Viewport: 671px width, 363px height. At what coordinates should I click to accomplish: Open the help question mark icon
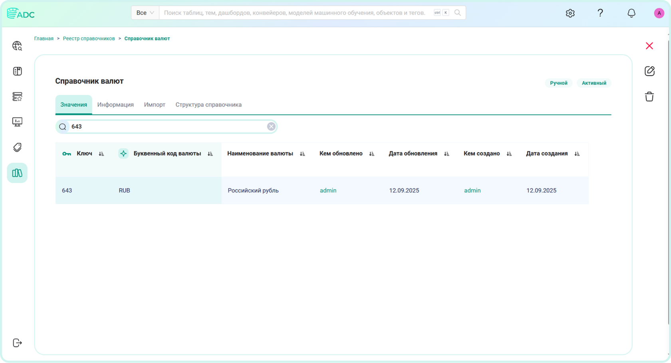(x=600, y=13)
